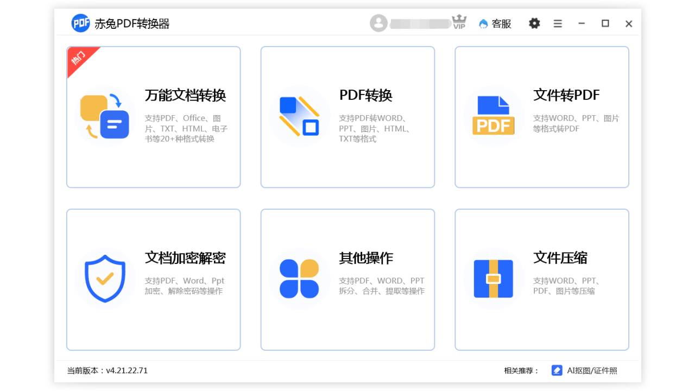Click the PDF转换 ruler-style icon

tap(299, 116)
